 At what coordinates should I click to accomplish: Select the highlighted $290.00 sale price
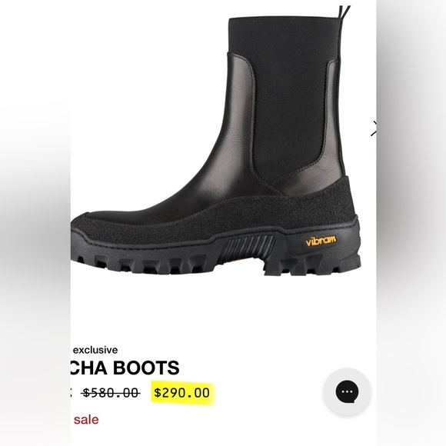coord(182,392)
